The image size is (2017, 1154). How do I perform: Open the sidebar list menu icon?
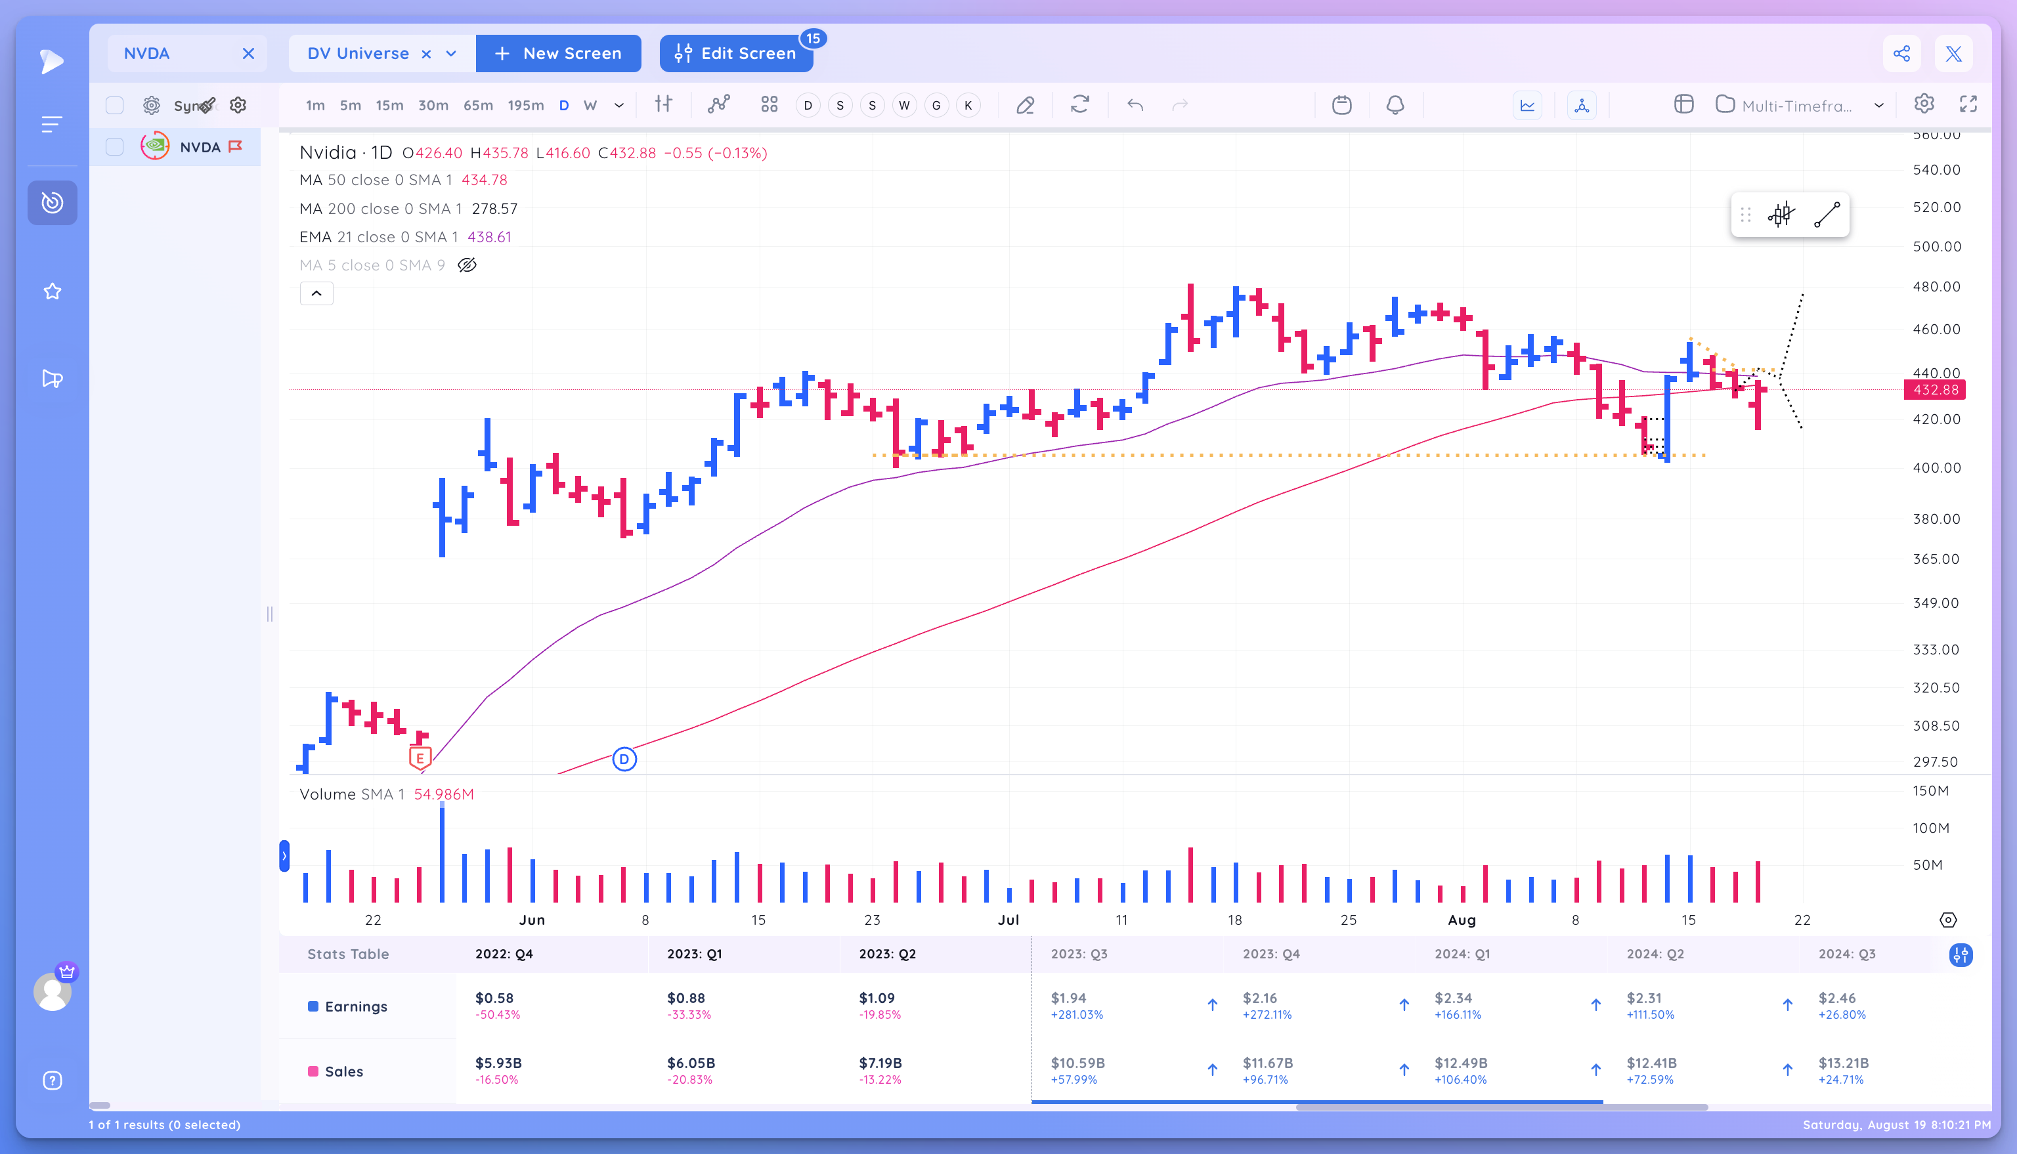[51, 125]
